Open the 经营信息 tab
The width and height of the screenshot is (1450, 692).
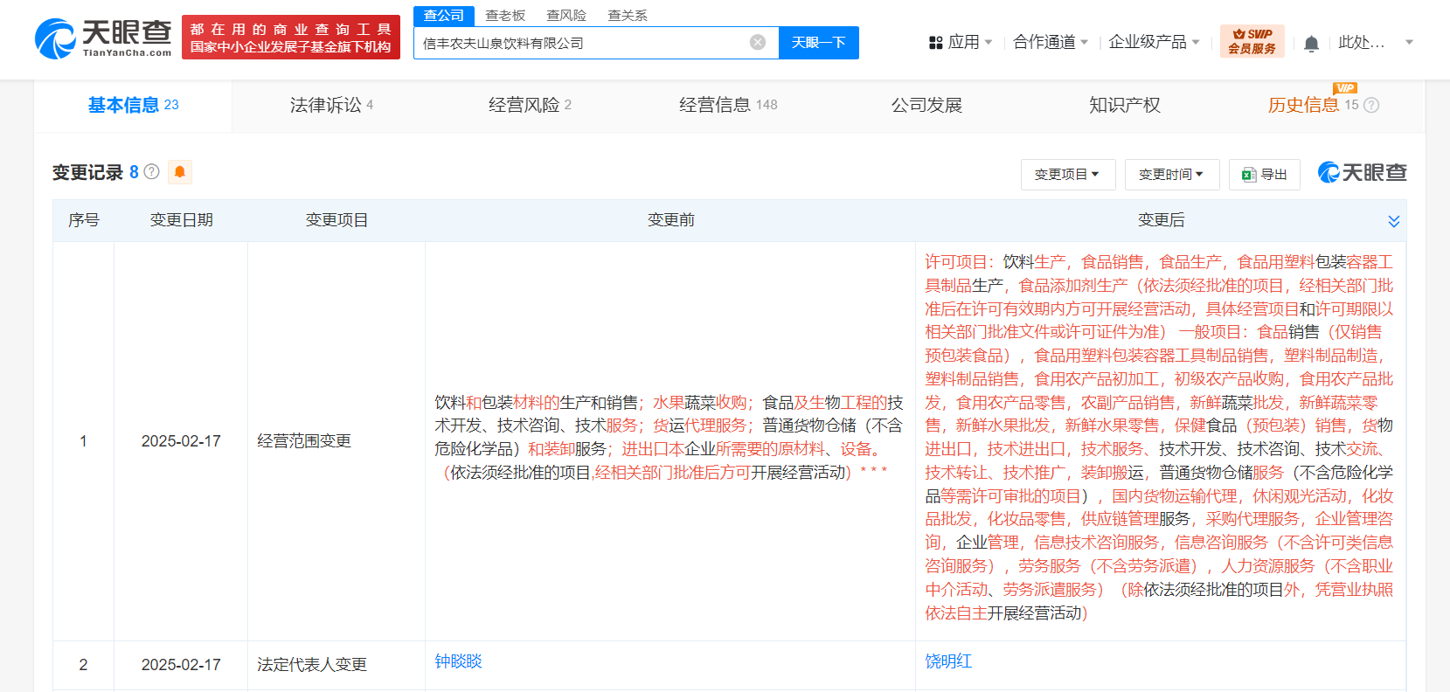pyautogui.click(x=728, y=106)
